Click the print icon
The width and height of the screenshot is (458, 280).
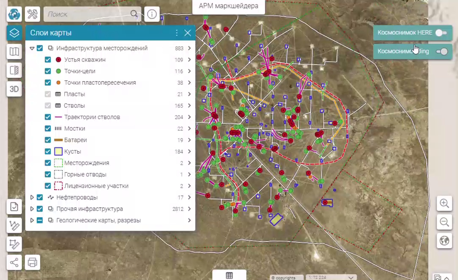33,262
